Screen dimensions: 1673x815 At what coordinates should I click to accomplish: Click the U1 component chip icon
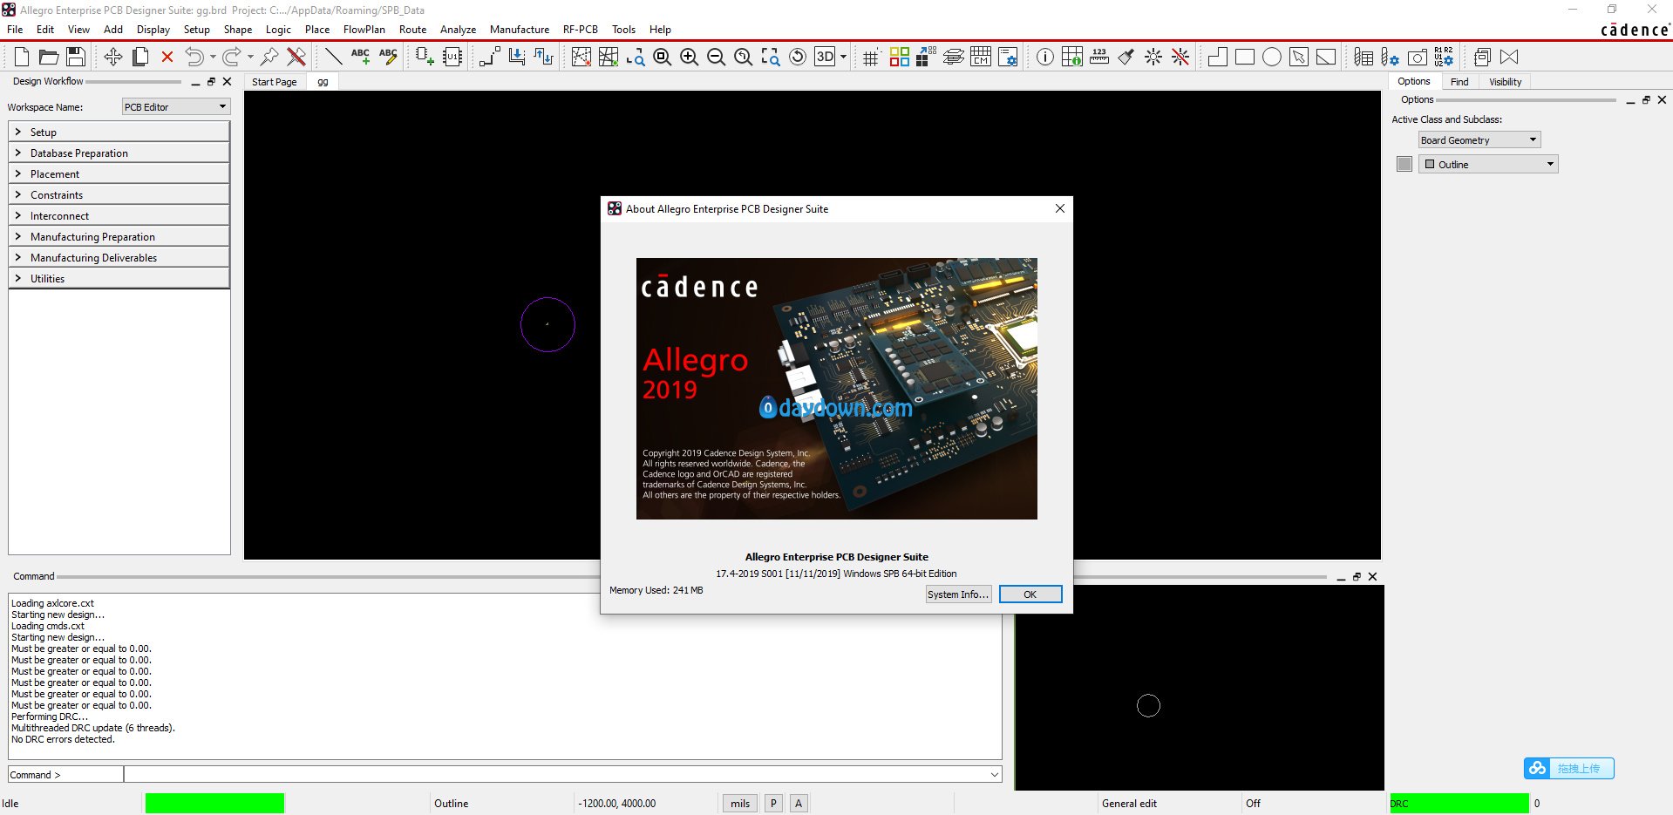452,57
